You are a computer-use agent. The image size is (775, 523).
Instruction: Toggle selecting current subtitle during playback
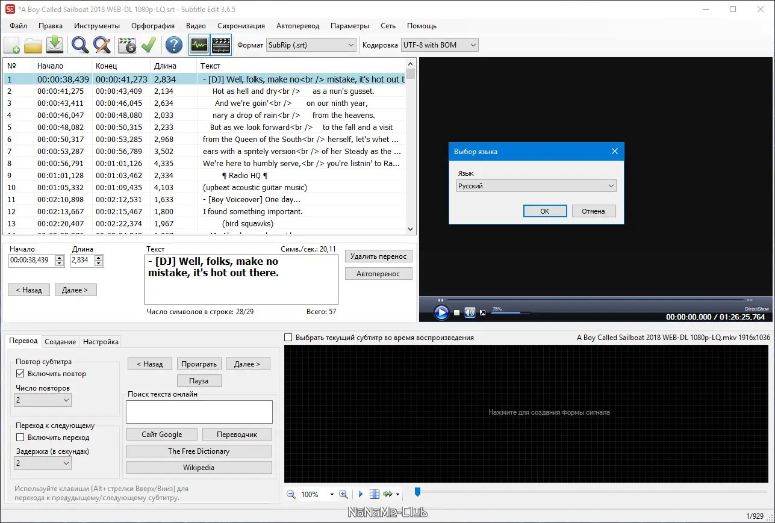(288, 338)
